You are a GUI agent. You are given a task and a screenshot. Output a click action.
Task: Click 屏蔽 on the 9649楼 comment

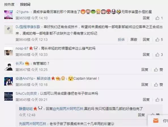pyautogui.click(x=134, y=40)
